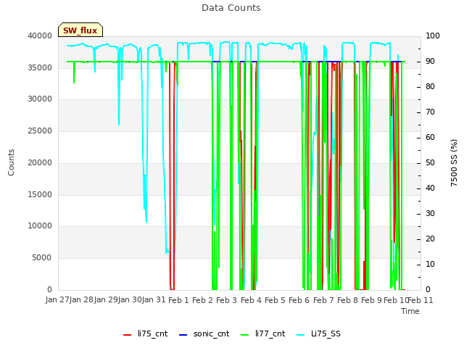Click the Feb 3 date tick label

point(227,300)
